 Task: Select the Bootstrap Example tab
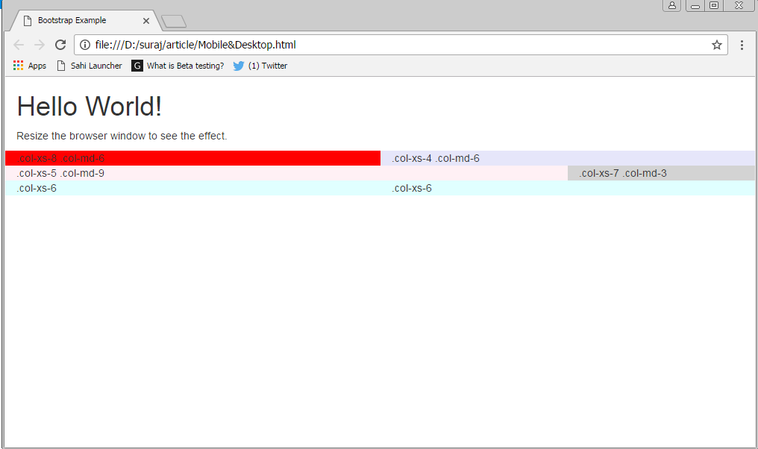pos(84,20)
